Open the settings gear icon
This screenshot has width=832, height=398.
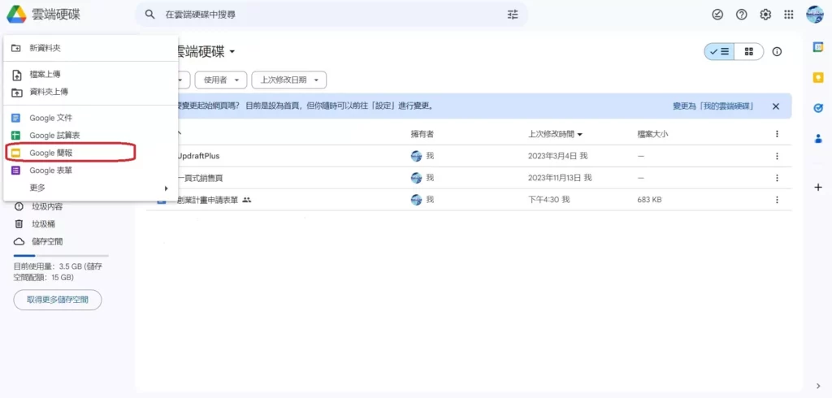[765, 15]
